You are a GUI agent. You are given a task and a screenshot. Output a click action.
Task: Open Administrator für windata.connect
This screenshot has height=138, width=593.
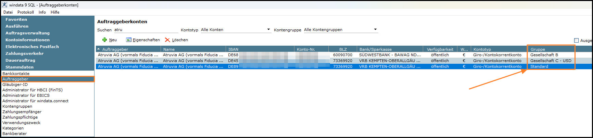coord(48,101)
